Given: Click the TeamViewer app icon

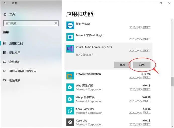Looking at the screenshot, I should pos(70,25).
